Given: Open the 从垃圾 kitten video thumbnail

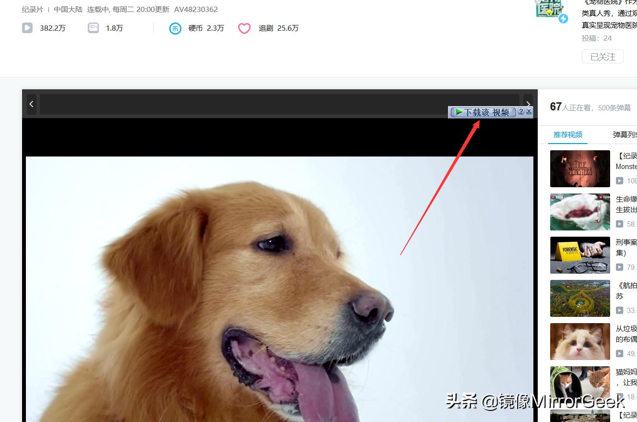Looking at the screenshot, I should (580, 341).
